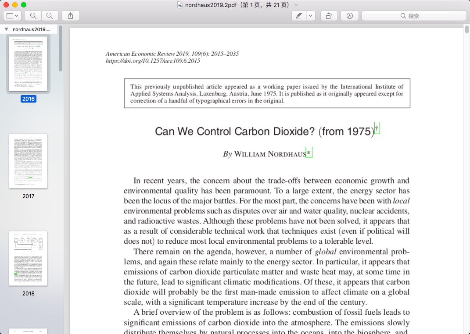Open the sidebar view options button
This screenshot has width=470, height=334.
point(12,16)
